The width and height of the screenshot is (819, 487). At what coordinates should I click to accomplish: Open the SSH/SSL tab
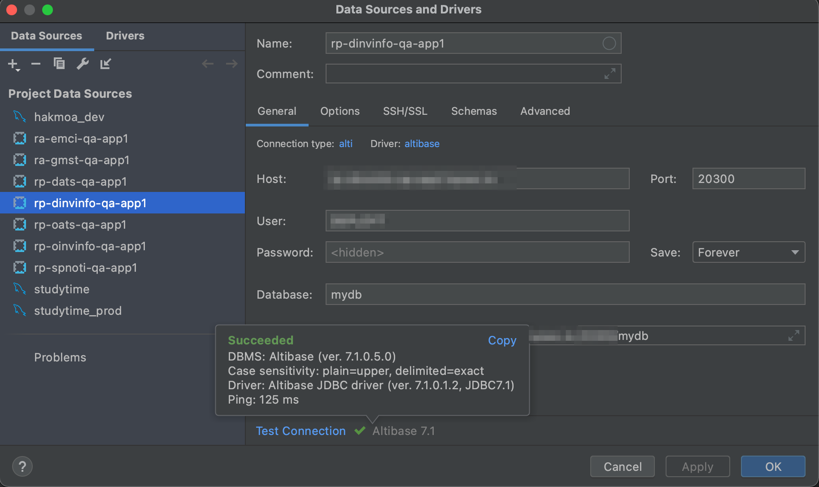click(x=405, y=111)
